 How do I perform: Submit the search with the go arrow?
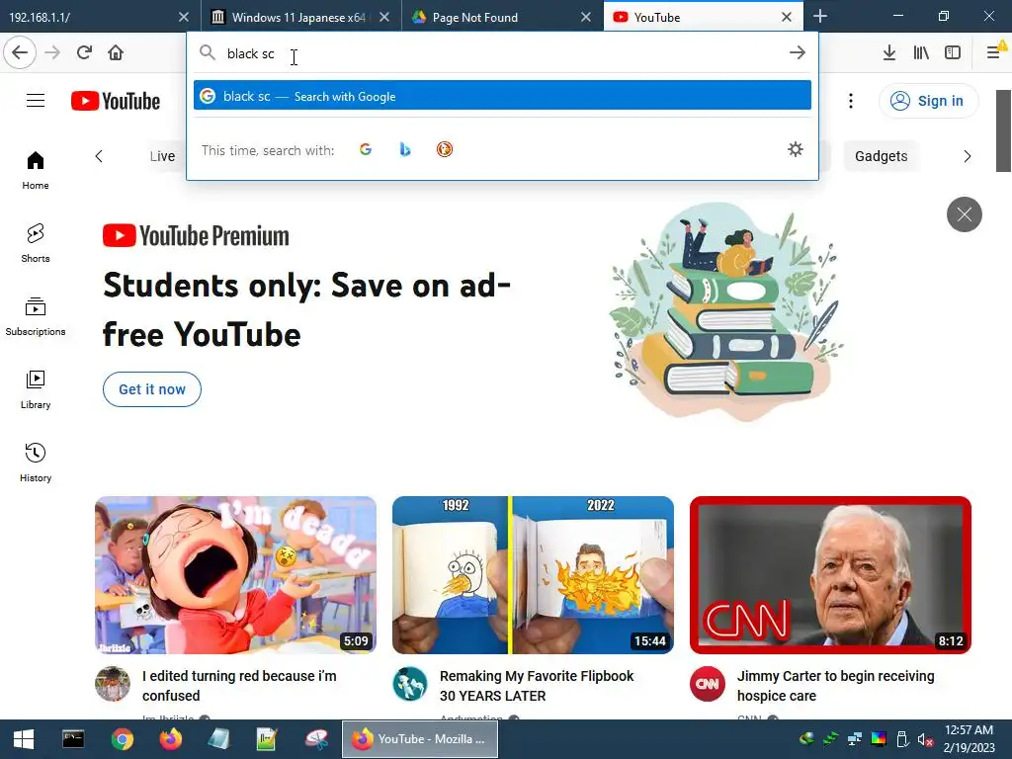tap(798, 53)
